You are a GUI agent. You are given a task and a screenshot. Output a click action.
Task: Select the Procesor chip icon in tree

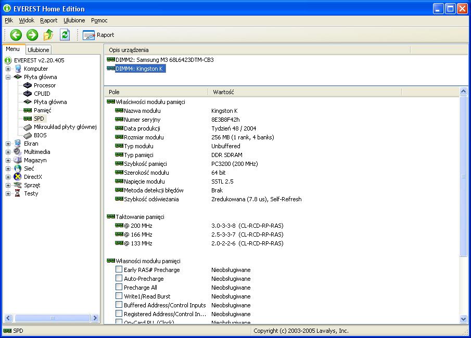pos(28,85)
